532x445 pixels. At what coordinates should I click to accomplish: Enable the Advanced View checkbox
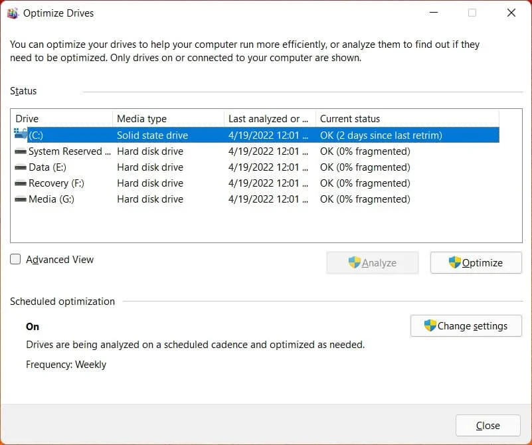[x=15, y=259]
